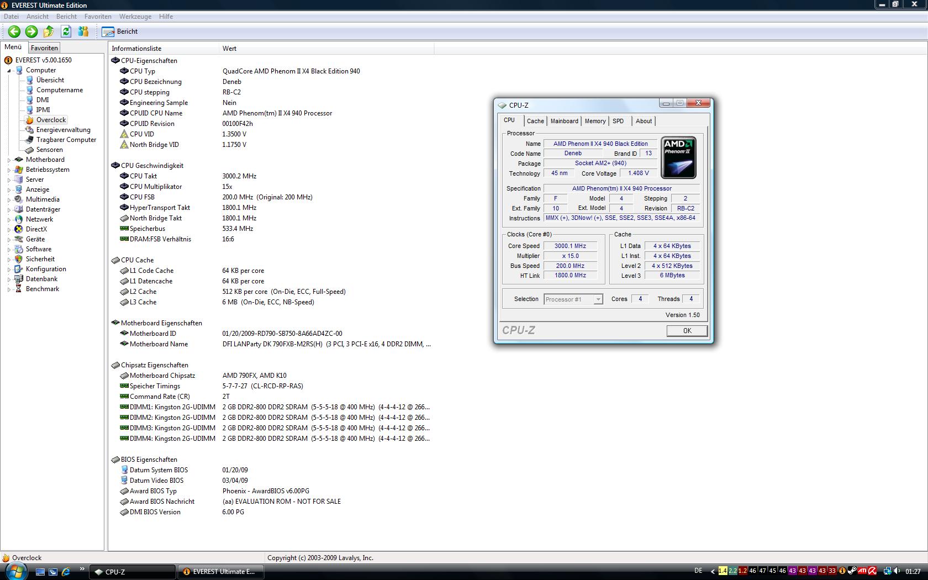
Task: Select the Energieverwaltung icon
Action: [30, 130]
